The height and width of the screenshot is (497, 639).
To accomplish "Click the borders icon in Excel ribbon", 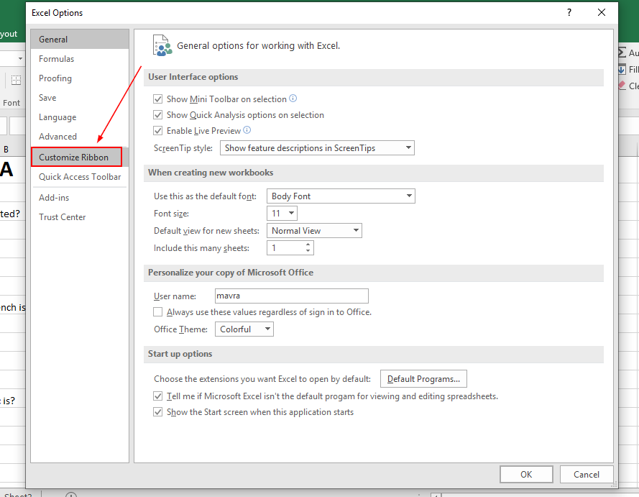I will click(x=16, y=80).
